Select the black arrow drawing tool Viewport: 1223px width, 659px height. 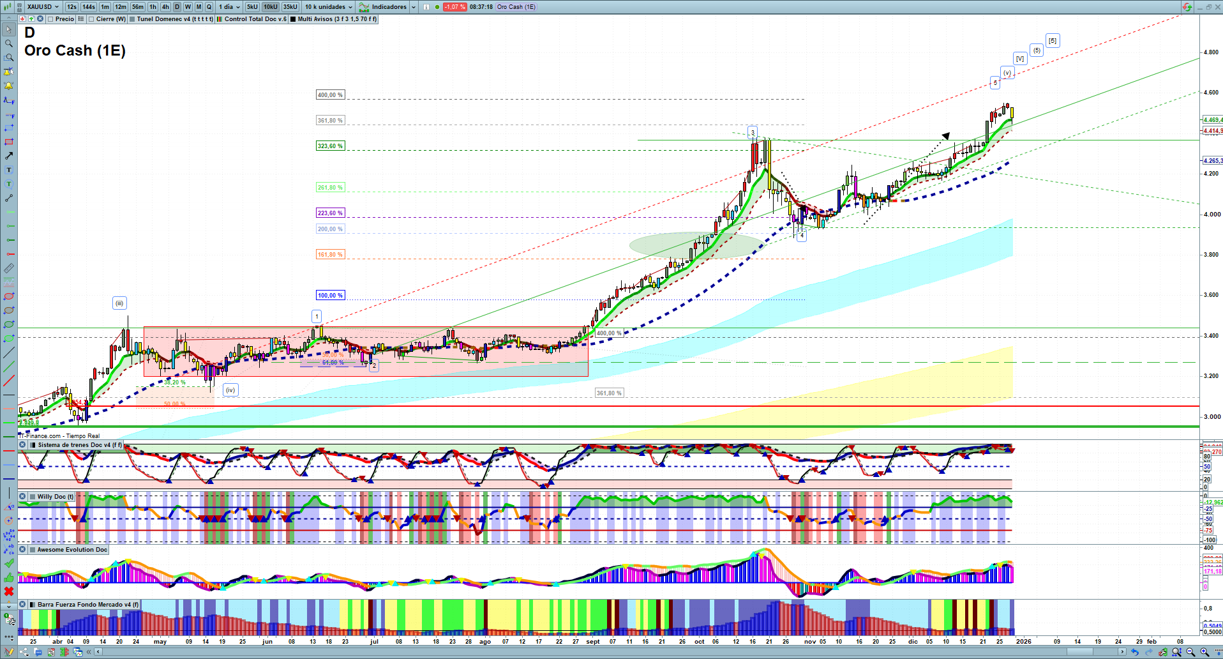(x=9, y=156)
